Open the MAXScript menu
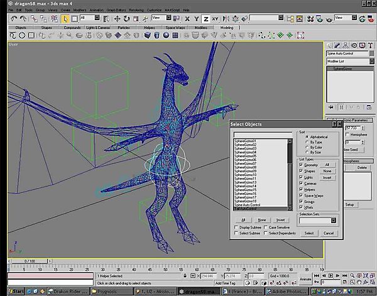Screen dimensions: 377x296 [172, 10]
